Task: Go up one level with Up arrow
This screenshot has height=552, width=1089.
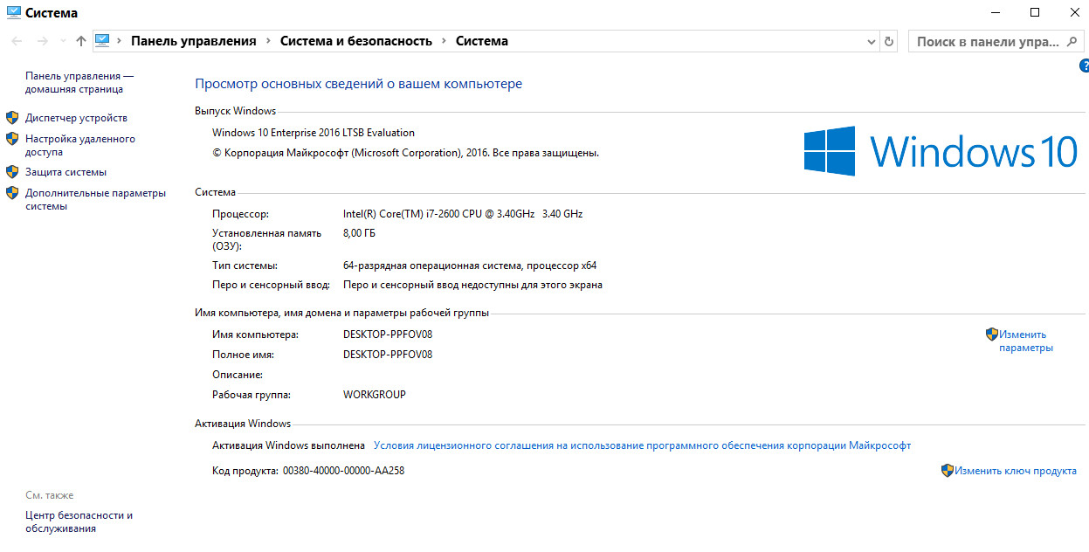Action: pyautogui.click(x=80, y=41)
